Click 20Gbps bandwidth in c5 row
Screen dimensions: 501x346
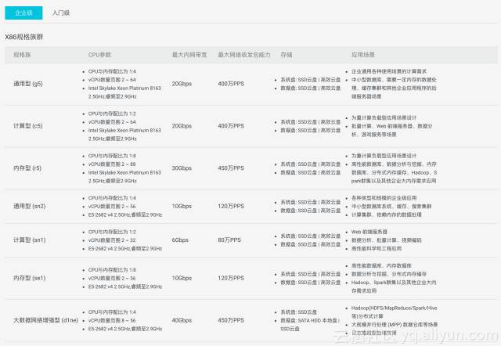tap(182, 126)
